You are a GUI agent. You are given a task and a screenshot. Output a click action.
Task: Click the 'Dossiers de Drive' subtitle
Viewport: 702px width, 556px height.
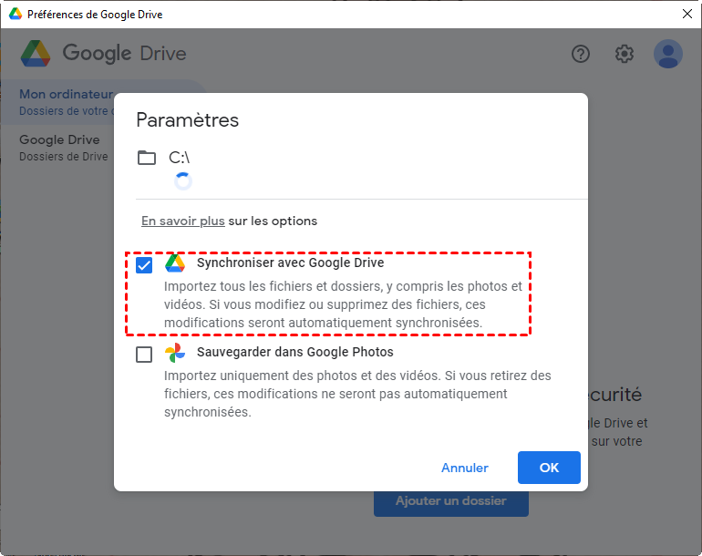click(64, 157)
